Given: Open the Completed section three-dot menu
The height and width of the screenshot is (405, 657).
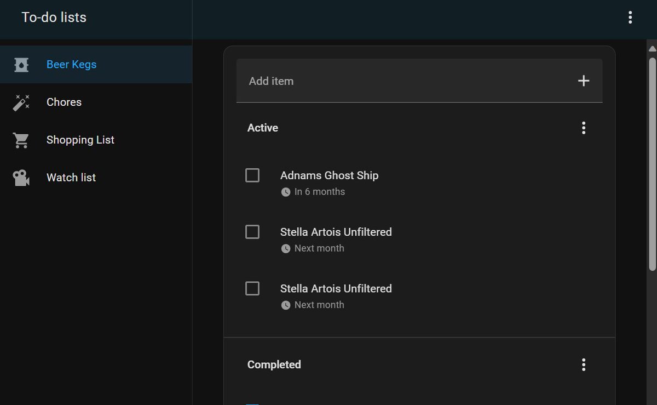Looking at the screenshot, I should click(584, 364).
